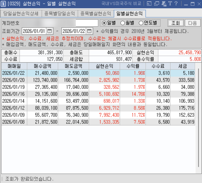Select the 2026/01/14 row date
The image size is (202, 183).
(14, 101)
